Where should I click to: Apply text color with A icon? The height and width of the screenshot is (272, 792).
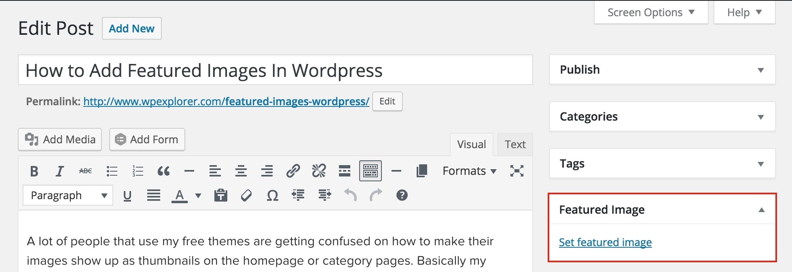[x=180, y=196]
